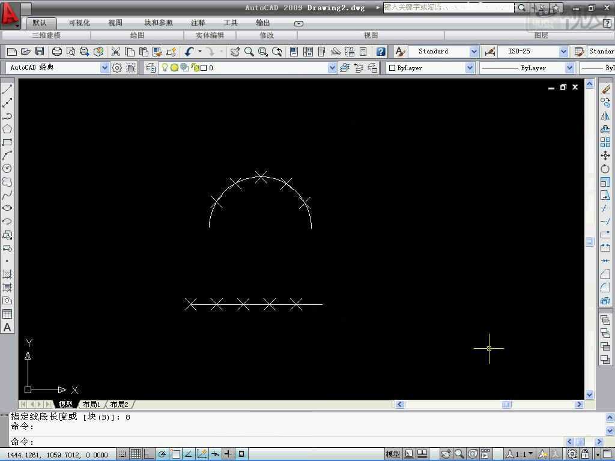Toggle Object Snap Tracking in status bar
Viewport: 615px width, 461px height.
coord(188,454)
